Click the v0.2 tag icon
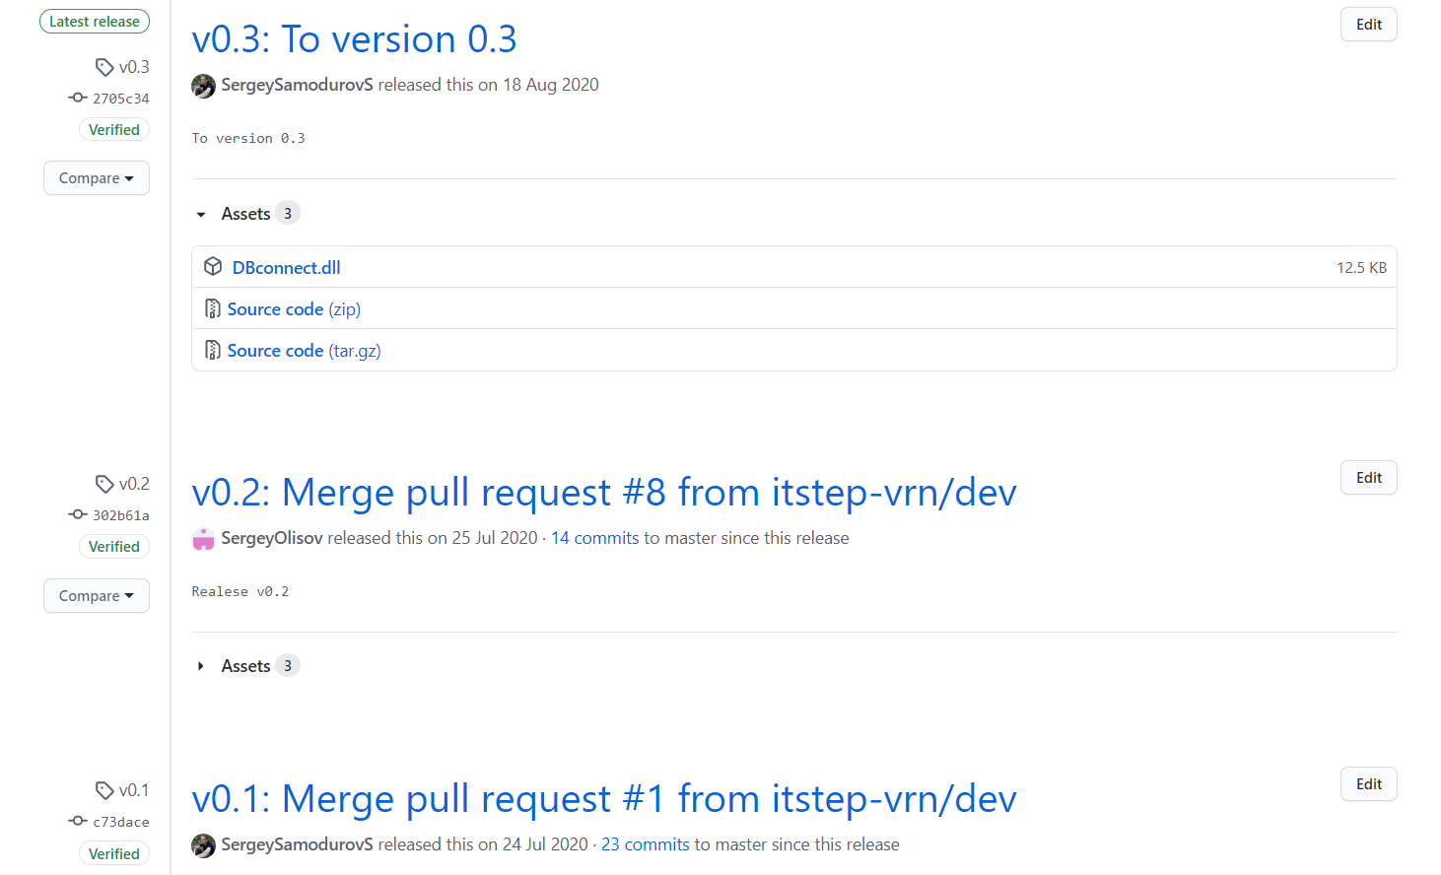Image resolution: width=1441 pixels, height=875 pixels. pos(104,484)
